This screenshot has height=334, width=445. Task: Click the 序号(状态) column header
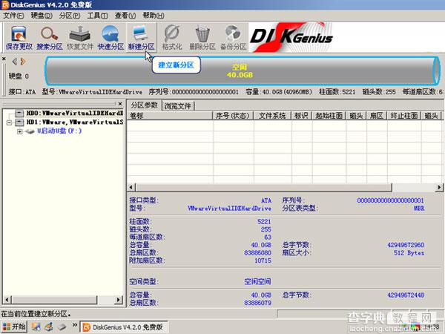coord(233,116)
